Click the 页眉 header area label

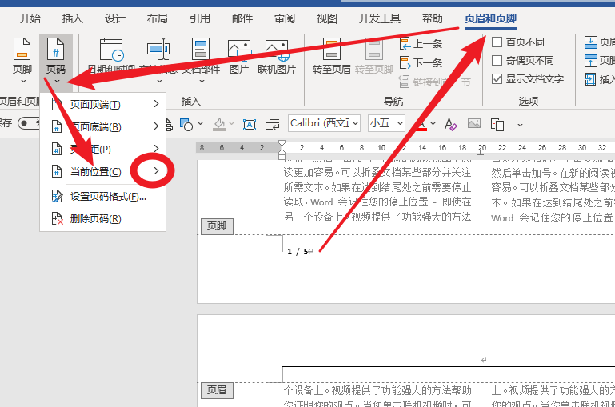(x=217, y=390)
